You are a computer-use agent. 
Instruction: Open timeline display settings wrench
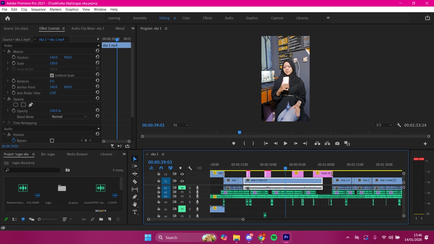click(x=190, y=168)
